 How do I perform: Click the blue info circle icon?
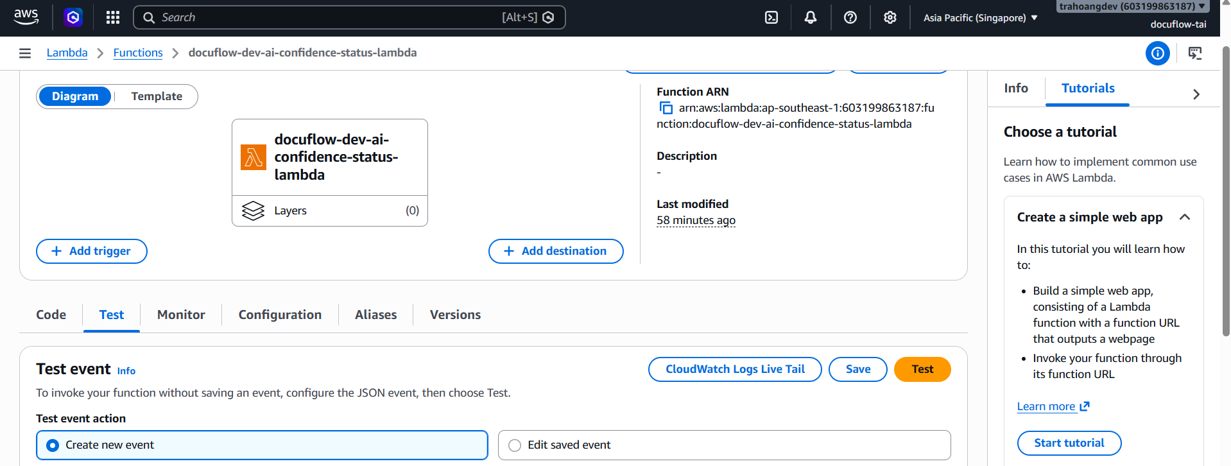coord(1158,53)
